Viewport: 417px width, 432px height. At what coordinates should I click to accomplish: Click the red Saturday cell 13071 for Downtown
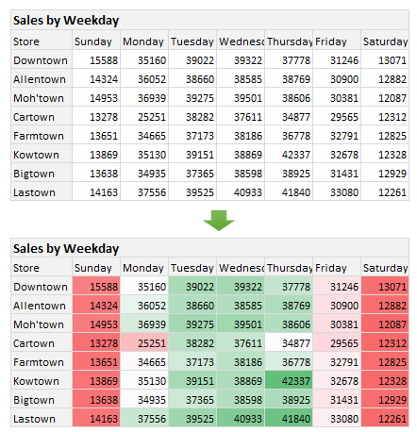pos(385,287)
